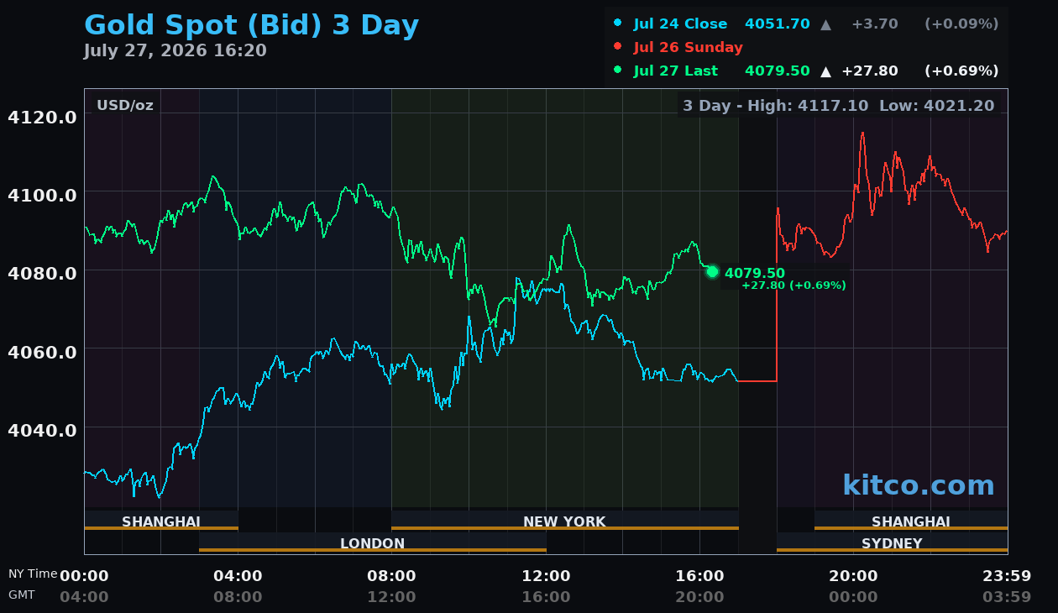Click the '3 Day - High: 4117.10' text

(x=775, y=106)
